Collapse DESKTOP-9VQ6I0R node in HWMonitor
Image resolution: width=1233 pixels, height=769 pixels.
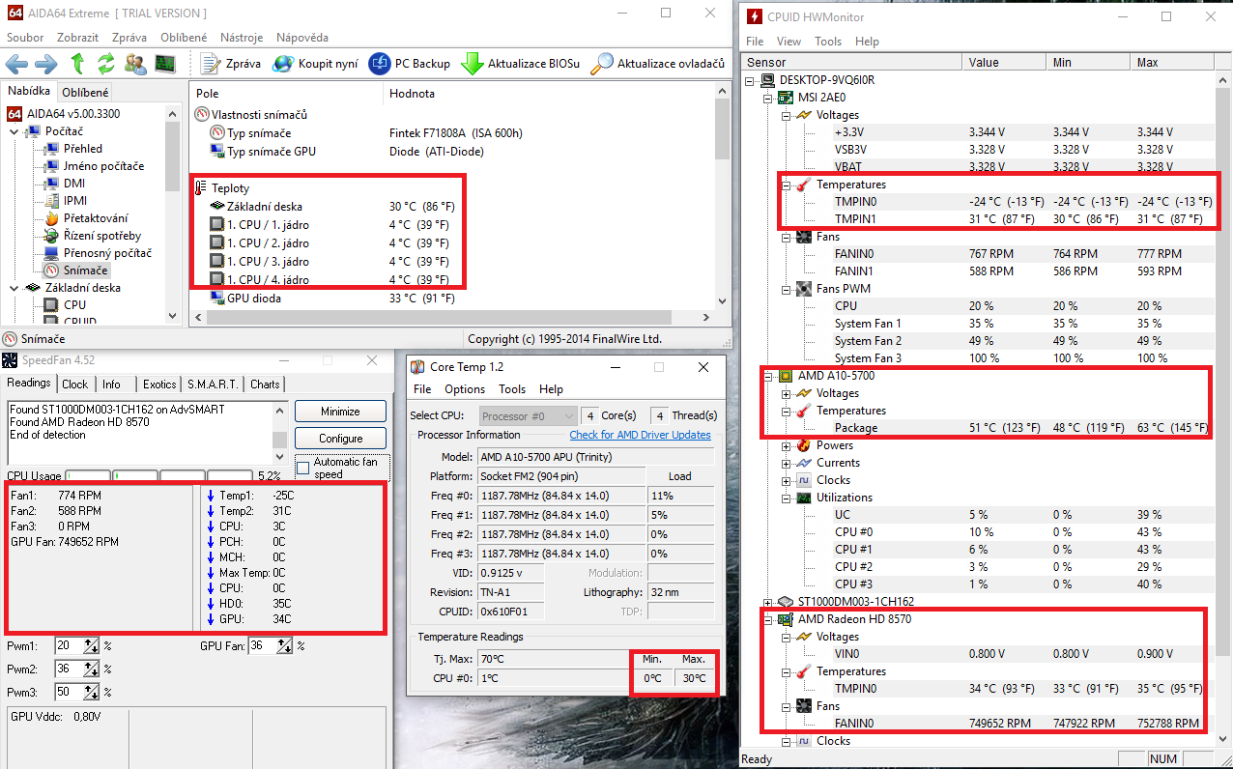click(x=751, y=80)
